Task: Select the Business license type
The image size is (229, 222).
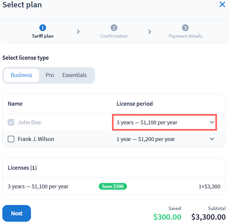Action: click(x=21, y=75)
